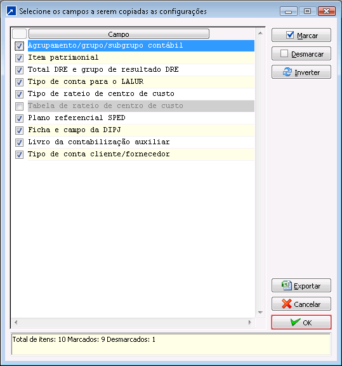Click the Excel icon on Exportar
The image size is (342, 366).
coord(287,285)
